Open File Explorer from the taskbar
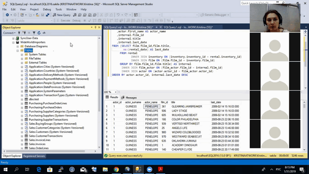This screenshot has height=174, width=309. [105, 169]
